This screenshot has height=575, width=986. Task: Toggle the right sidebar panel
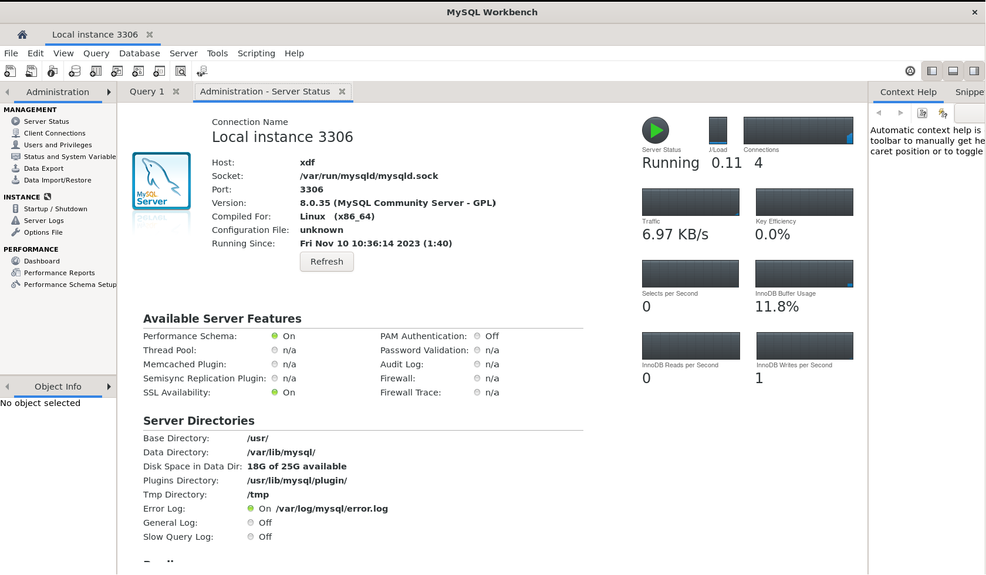click(974, 71)
